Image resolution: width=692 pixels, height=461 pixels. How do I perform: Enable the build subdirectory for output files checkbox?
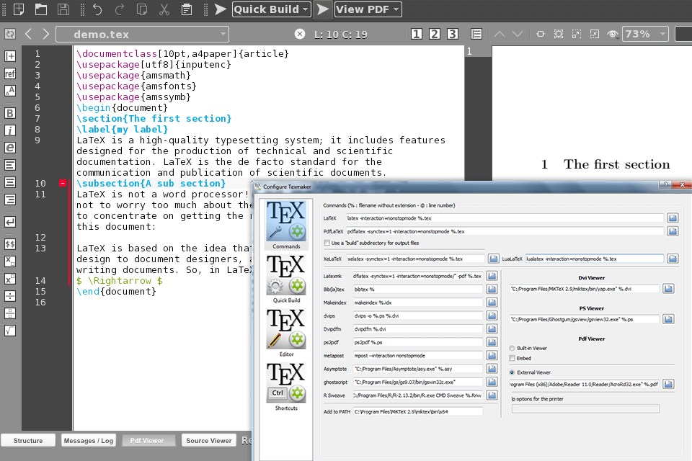point(327,243)
